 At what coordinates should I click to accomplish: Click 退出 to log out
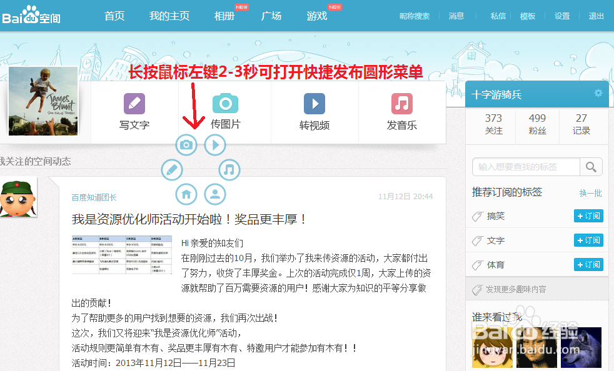(x=596, y=16)
